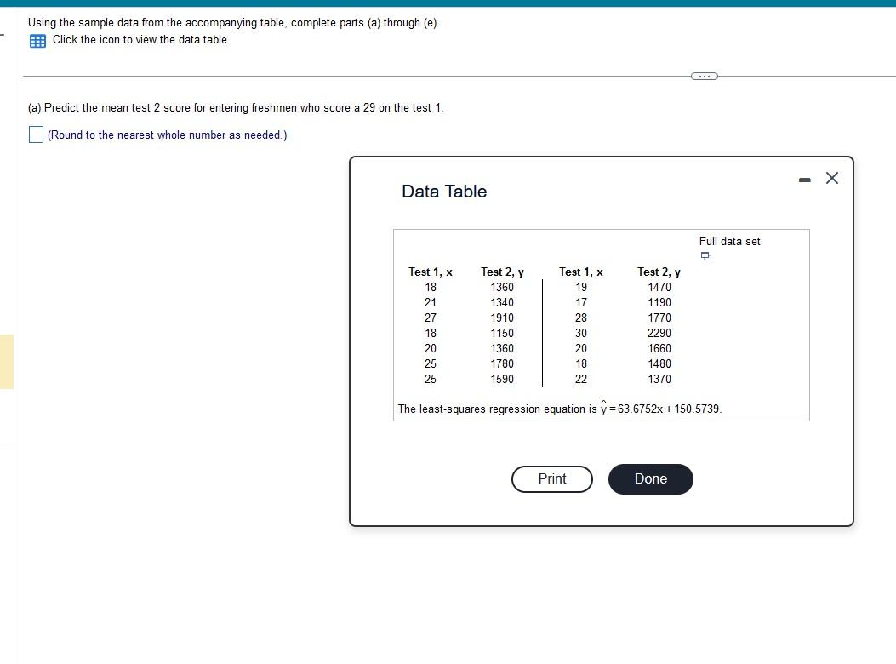896x664 pixels.
Task: Click the Data Table title
Action: 443,192
